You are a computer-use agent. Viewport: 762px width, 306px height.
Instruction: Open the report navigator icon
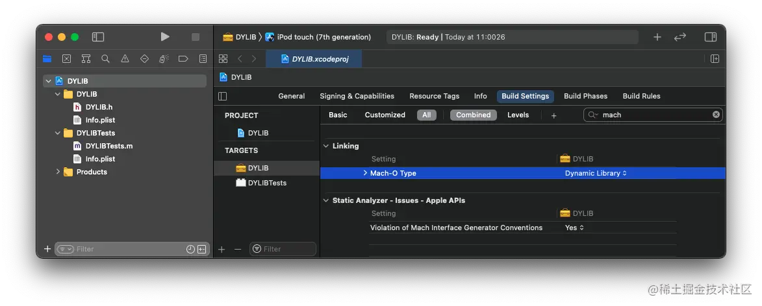(x=203, y=59)
